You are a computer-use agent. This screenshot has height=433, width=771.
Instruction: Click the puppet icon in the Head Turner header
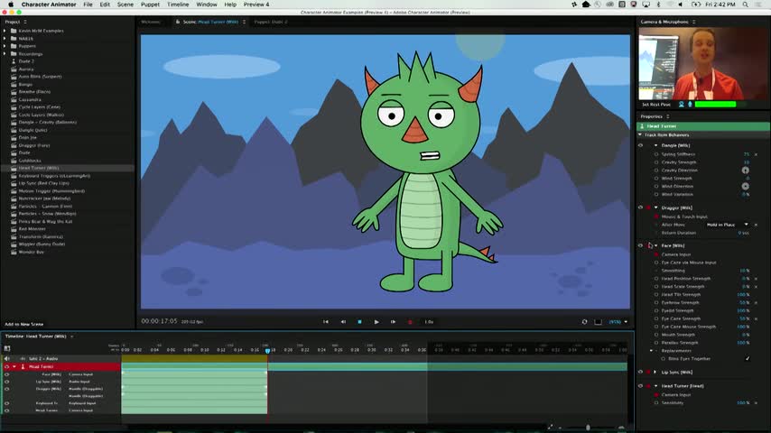pos(642,126)
